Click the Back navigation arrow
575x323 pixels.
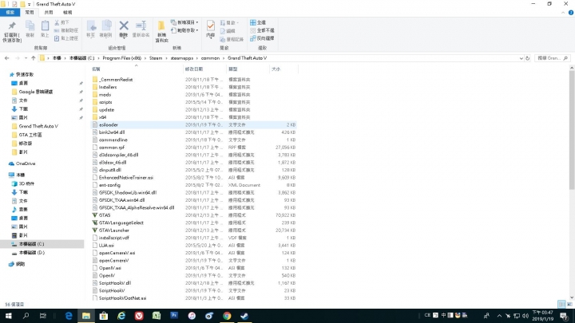click(6, 58)
